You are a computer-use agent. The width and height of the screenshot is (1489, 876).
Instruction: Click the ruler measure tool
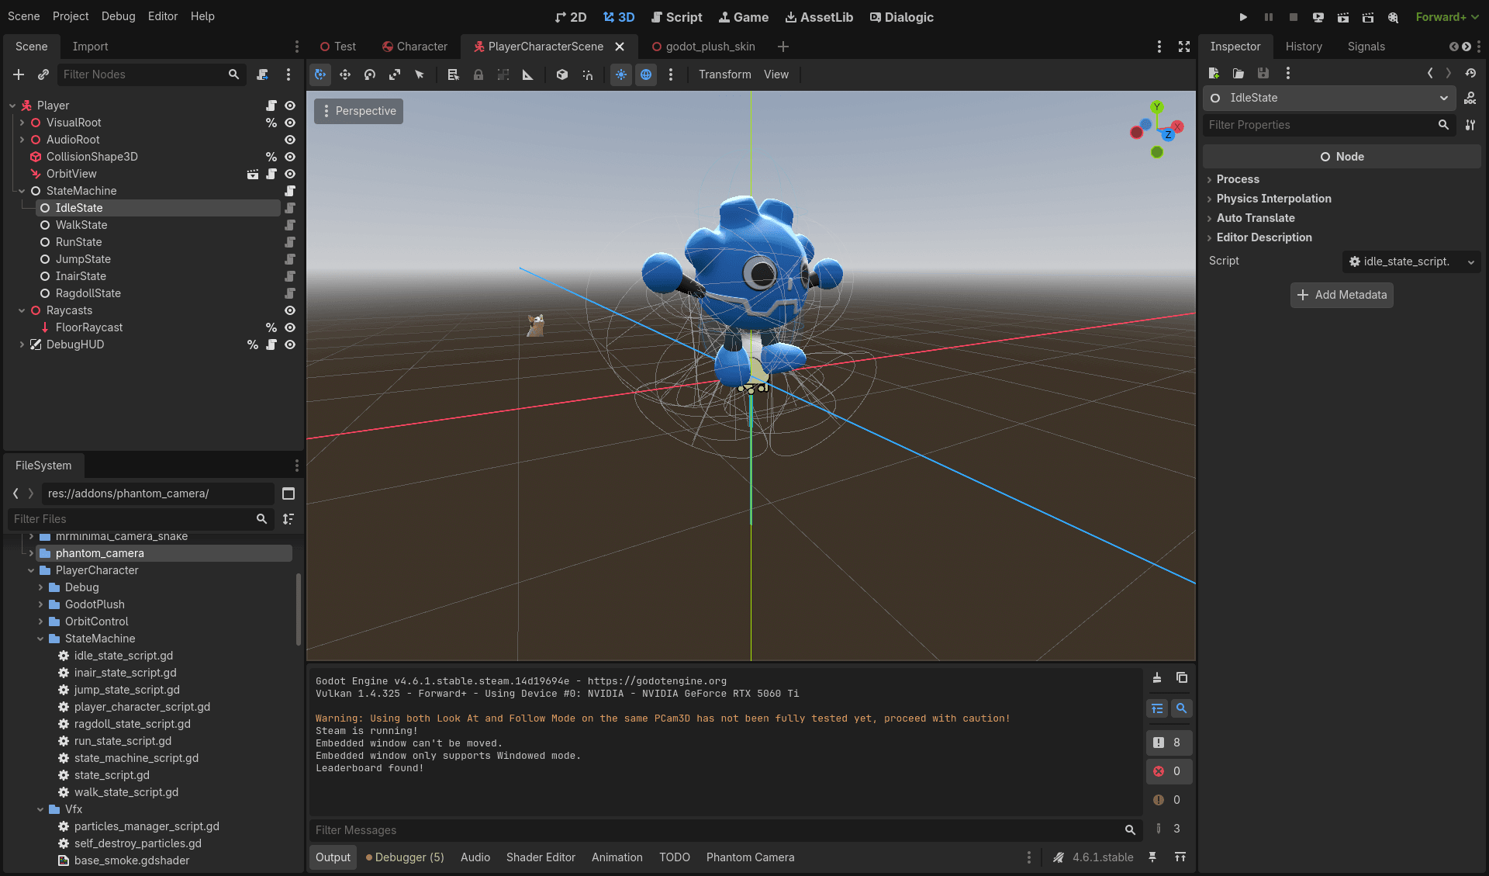(528, 74)
